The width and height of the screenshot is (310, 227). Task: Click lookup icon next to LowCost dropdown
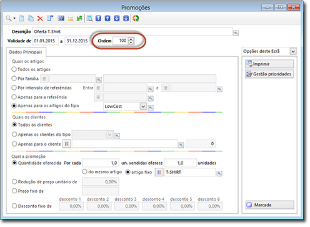151,107
